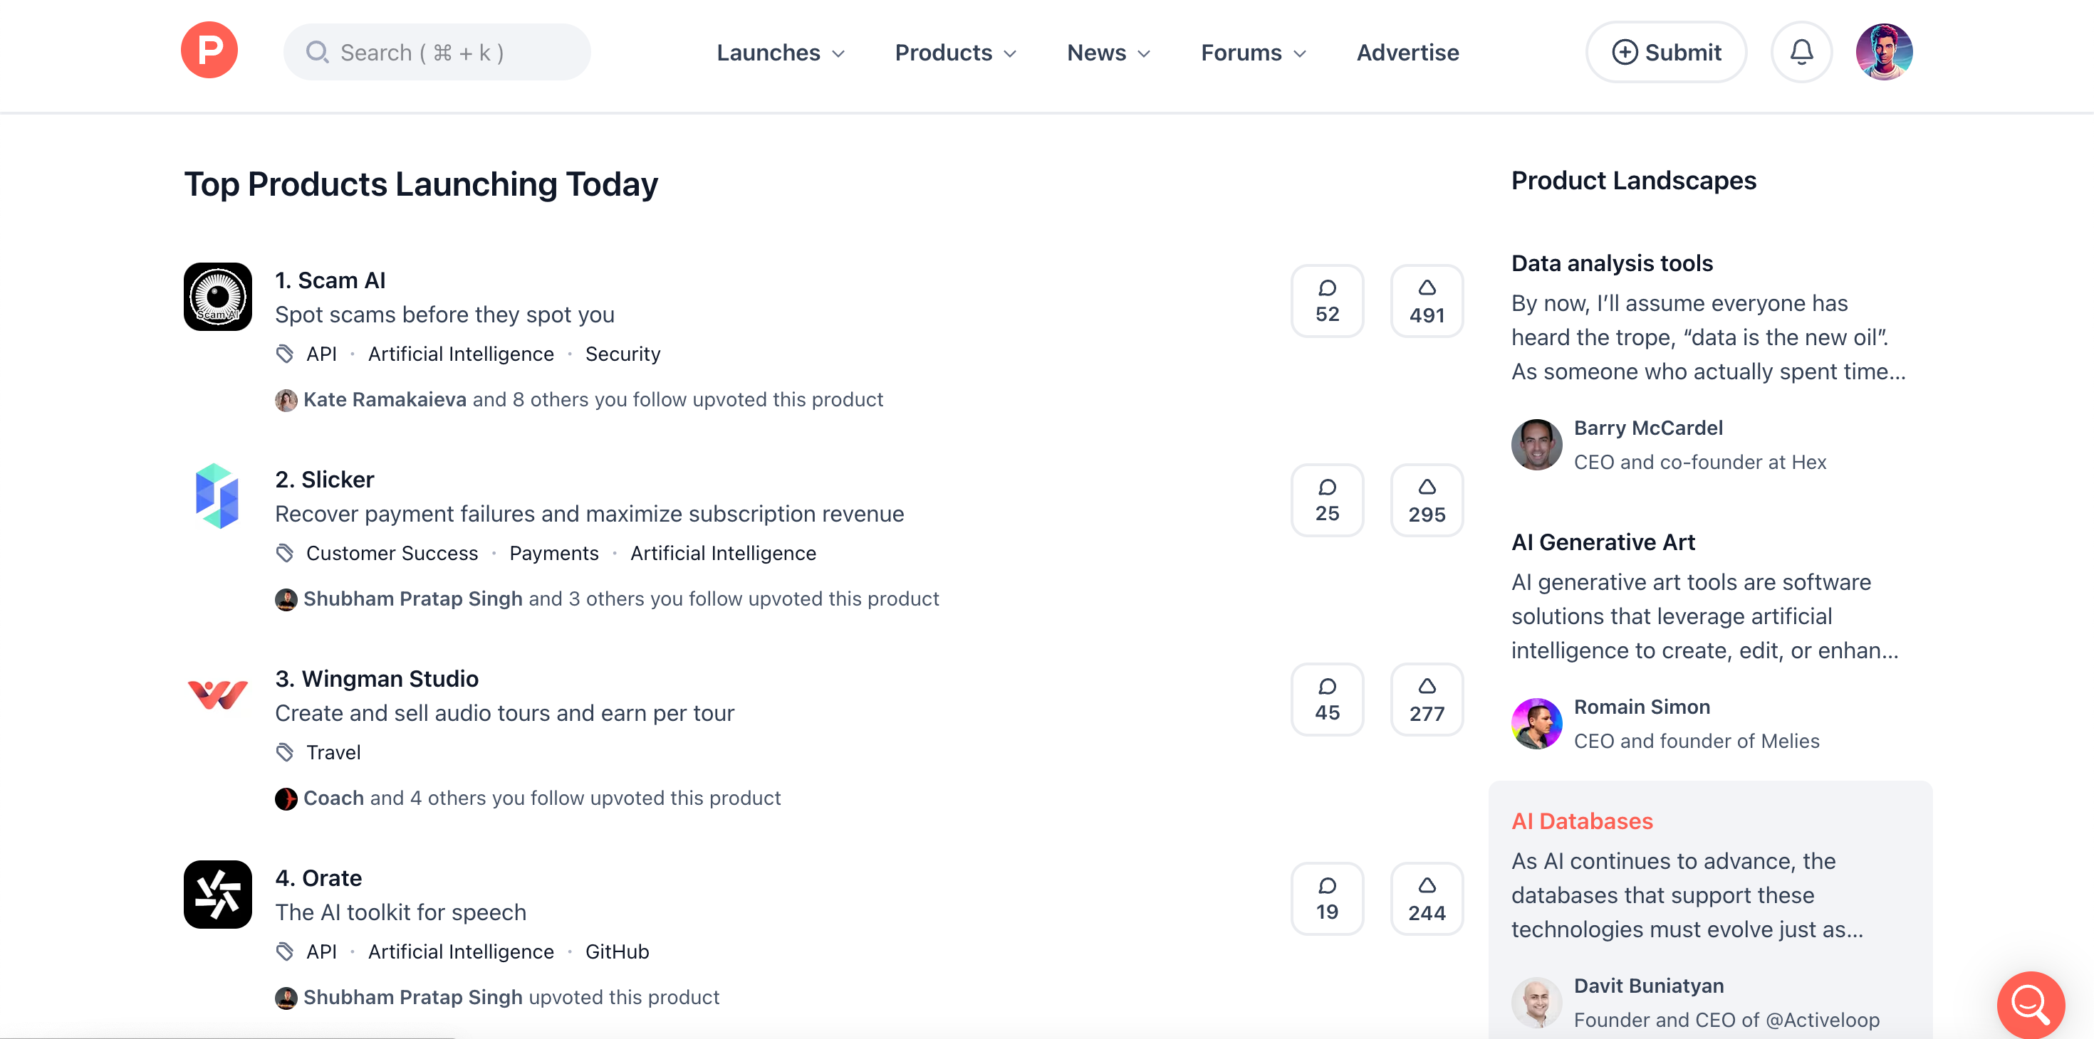
Task: Open the Slicker product logo
Action: 218,495
